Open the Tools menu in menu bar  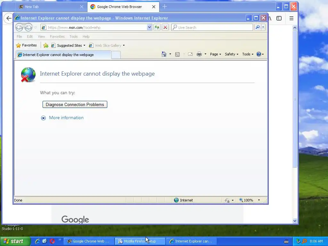tap(74, 37)
